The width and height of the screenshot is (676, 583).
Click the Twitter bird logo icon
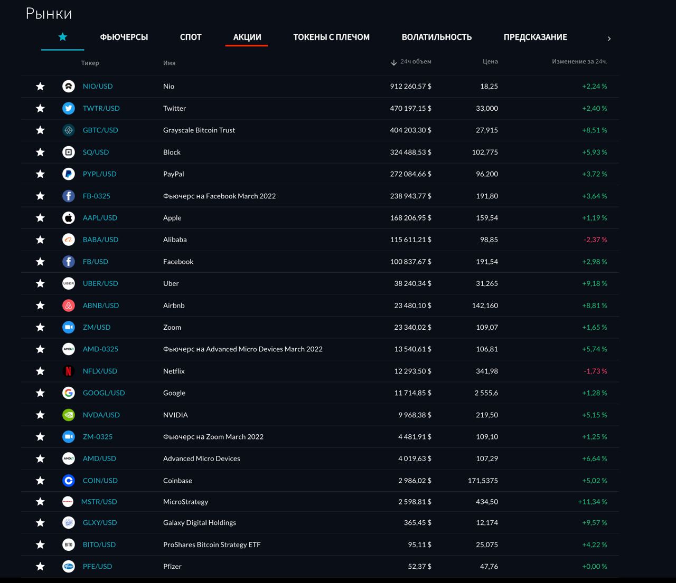[69, 108]
